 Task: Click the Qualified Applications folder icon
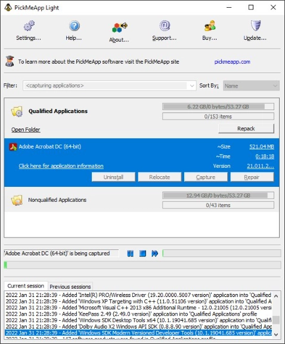point(17,111)
